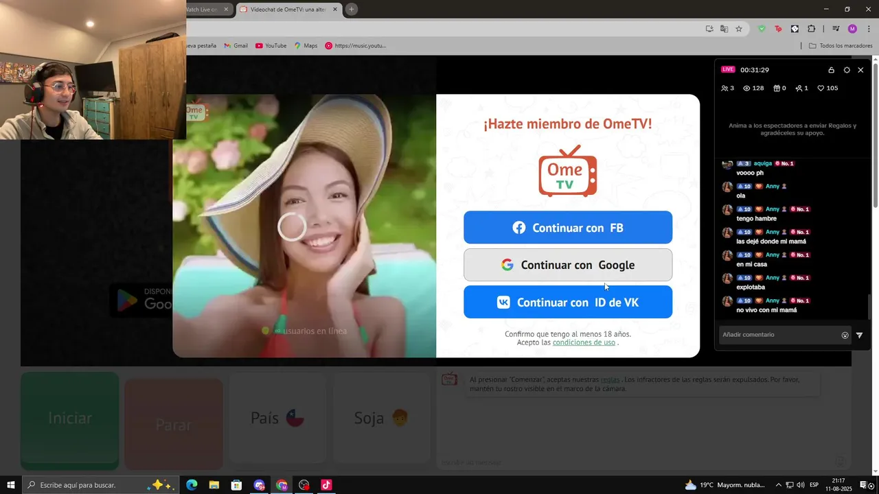Click the translate page icon
This screenshot has width=879, height=494.
click(724, 29)
